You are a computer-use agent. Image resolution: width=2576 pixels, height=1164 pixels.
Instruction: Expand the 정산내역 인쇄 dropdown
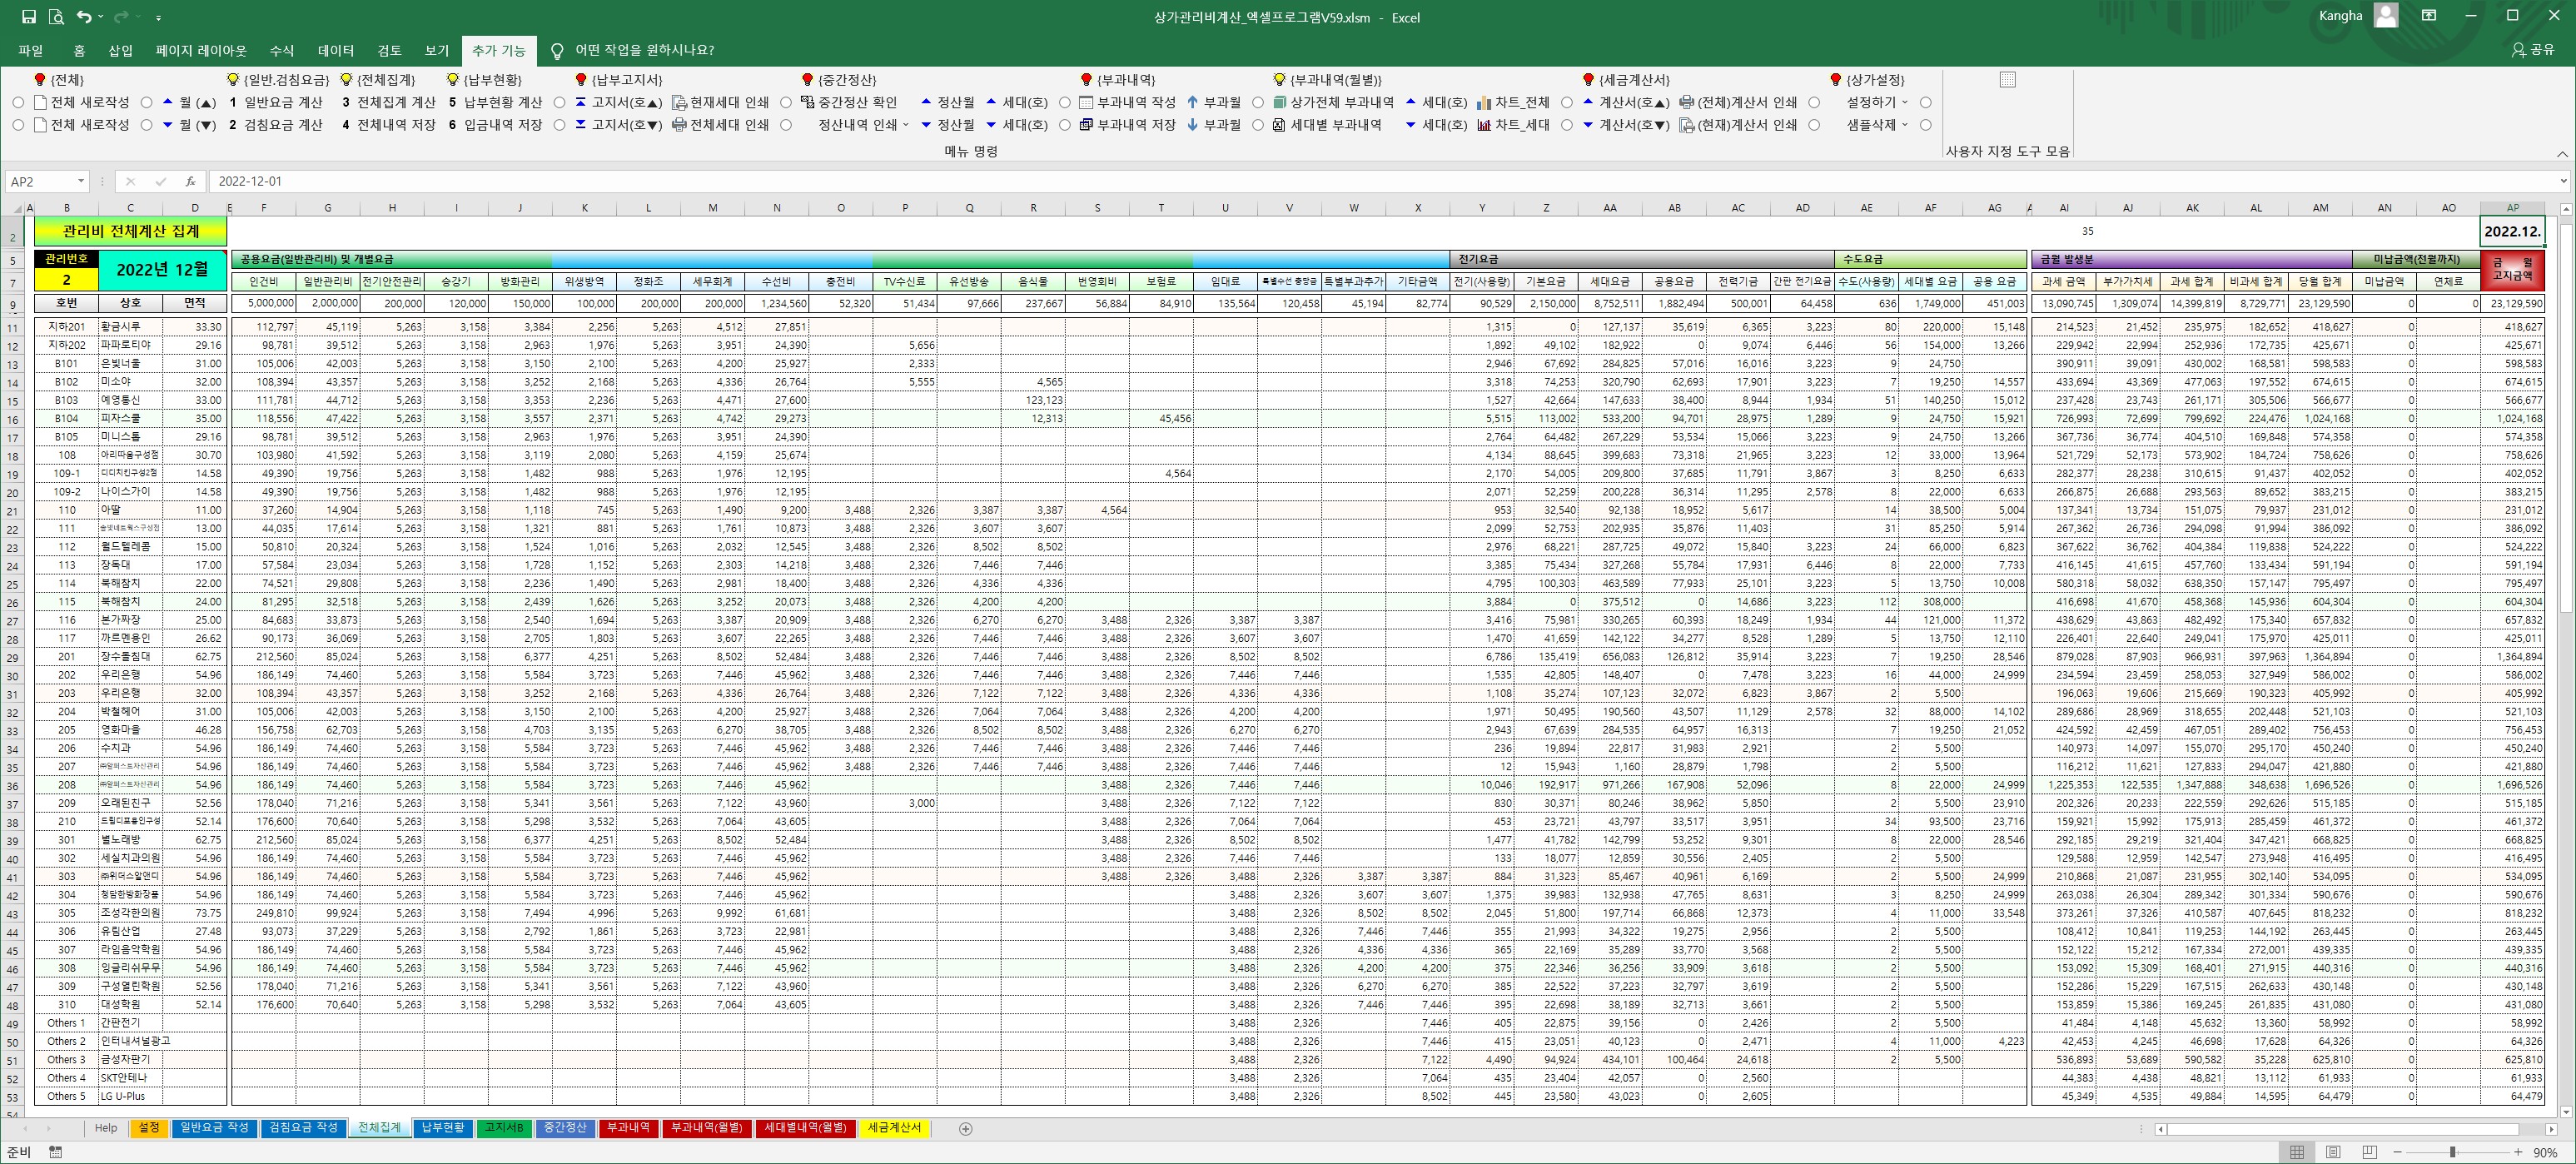pos(906,125)
